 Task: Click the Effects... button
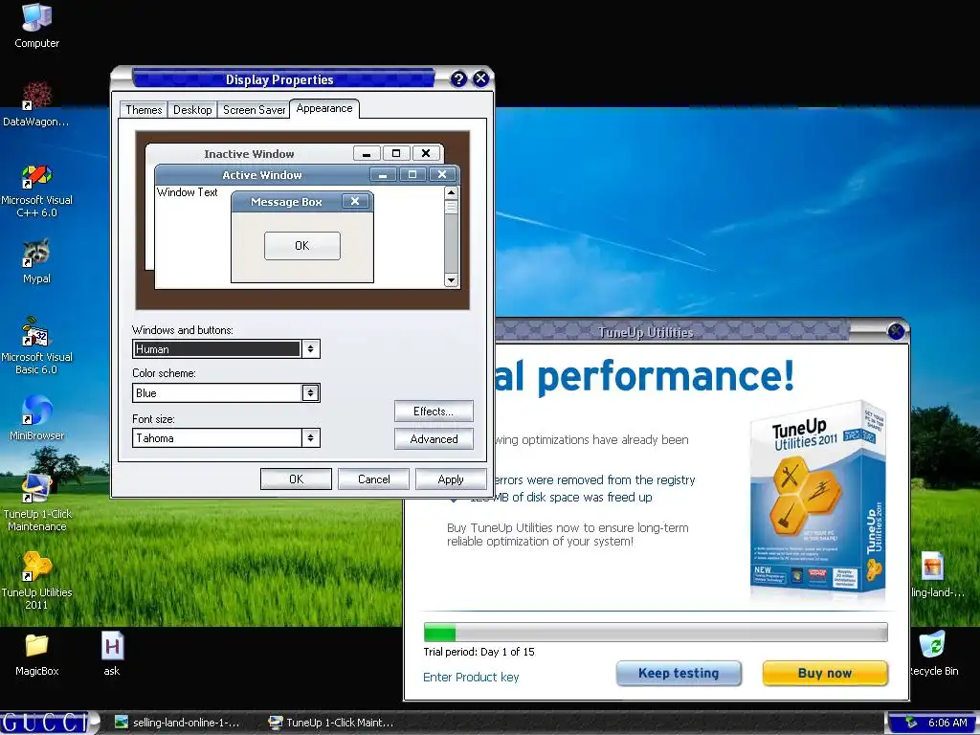(x=434, y=412)
